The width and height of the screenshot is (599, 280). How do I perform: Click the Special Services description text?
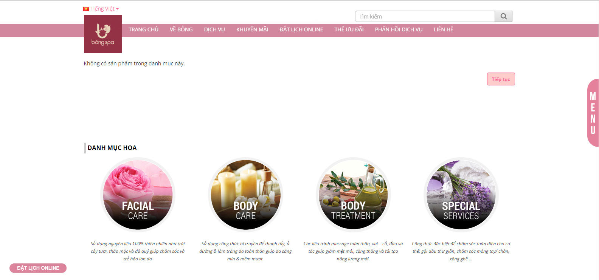[461, 251]
